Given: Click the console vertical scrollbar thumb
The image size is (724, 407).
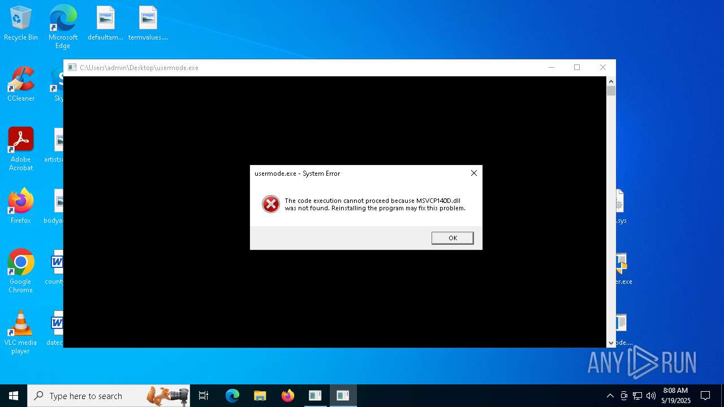Looking at the screenshot, I should tap(611, 90).
